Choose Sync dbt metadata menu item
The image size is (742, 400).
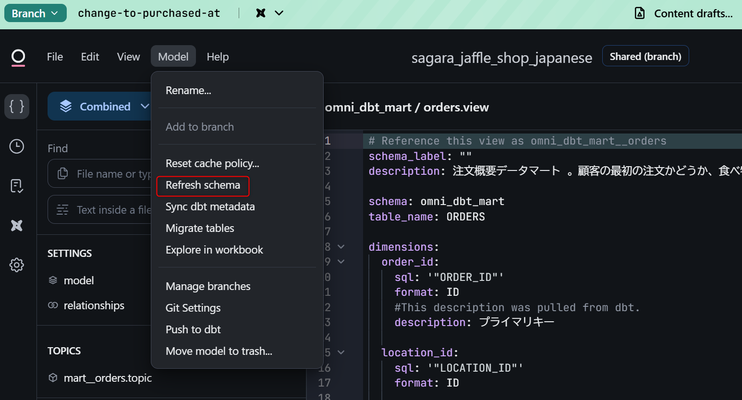tap(210, 207)
